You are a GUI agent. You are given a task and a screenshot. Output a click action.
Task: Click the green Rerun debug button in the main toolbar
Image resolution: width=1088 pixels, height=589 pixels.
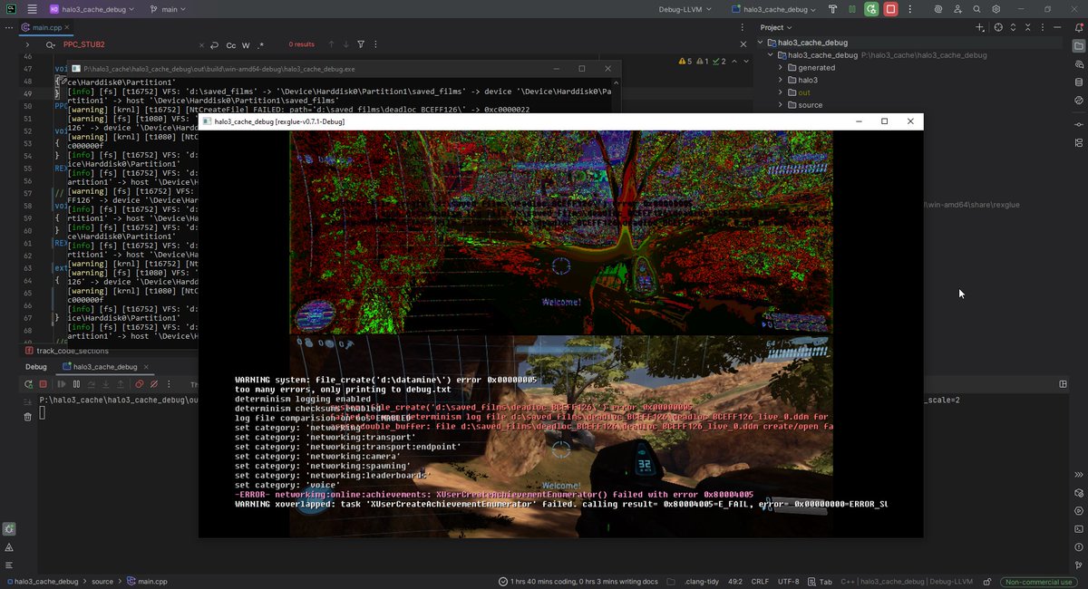pyautogui.click(x=871, y=9)
